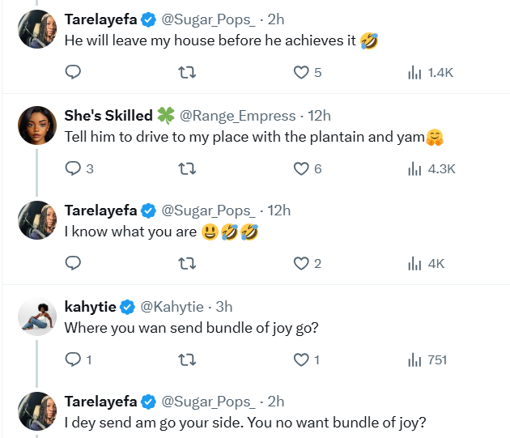510x438 pixels.
Task: Retweet She's Skilled plantain and yam tweet
Action: [186, 168]
